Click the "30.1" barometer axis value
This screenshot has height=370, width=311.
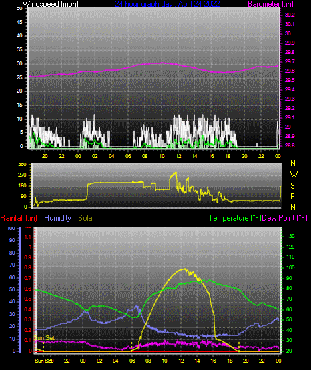pyautogui.click(x=290, y=24)
